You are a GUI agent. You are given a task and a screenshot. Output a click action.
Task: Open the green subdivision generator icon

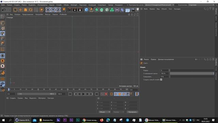97,10
